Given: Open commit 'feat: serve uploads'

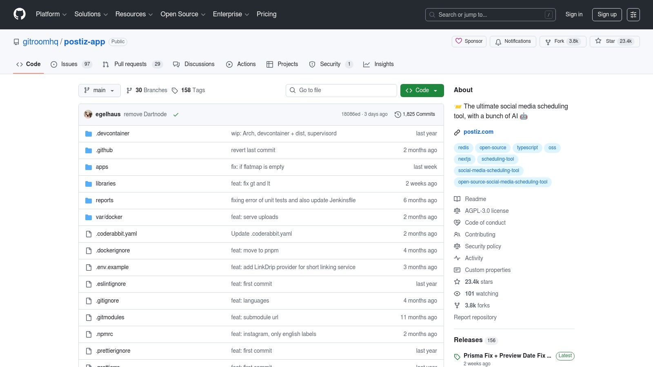Looking at the screenshot, I should point(255,217).
